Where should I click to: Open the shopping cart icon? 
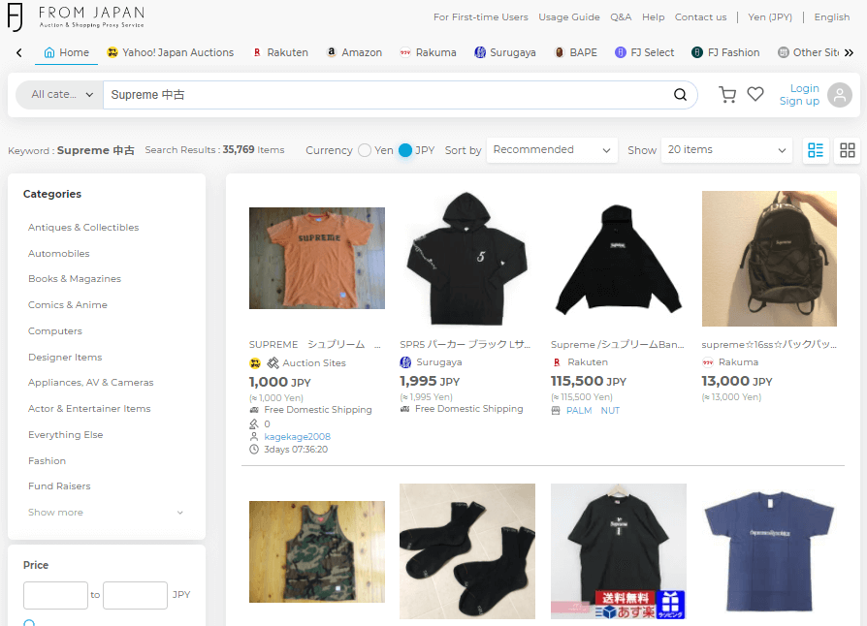coord(727,94)
